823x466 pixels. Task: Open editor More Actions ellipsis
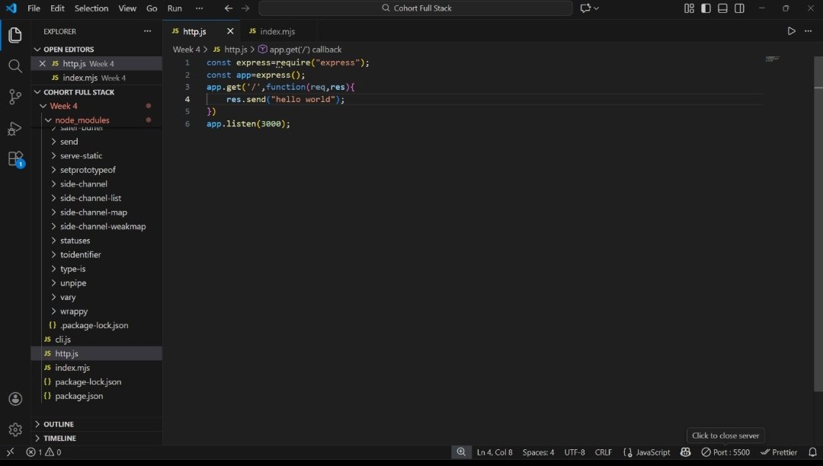pos(809,31)
